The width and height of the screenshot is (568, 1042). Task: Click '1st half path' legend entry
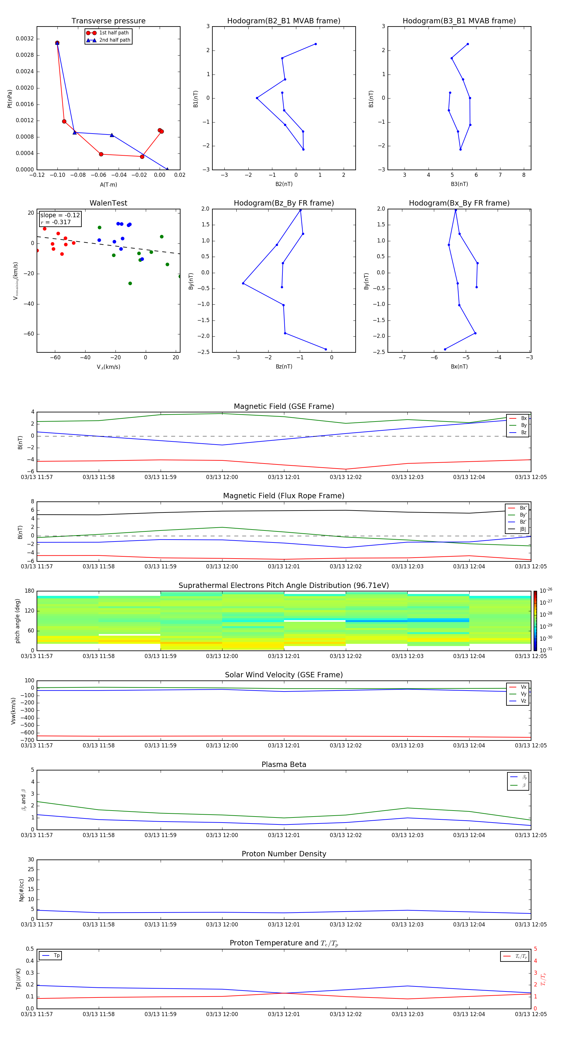pyautogui.click(x=108, y=33)
